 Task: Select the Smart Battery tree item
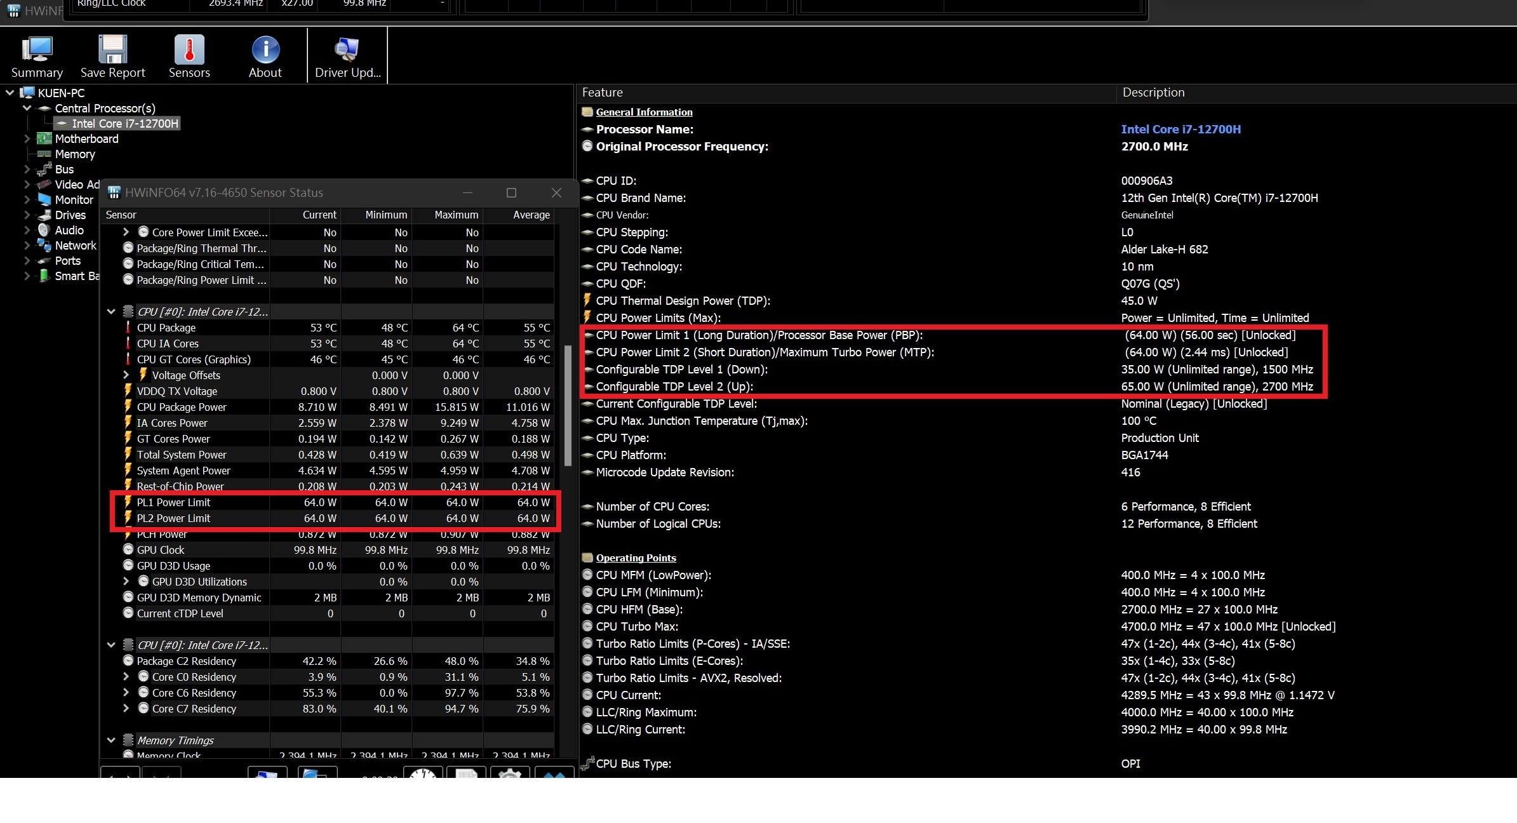[x=77, y=276]
